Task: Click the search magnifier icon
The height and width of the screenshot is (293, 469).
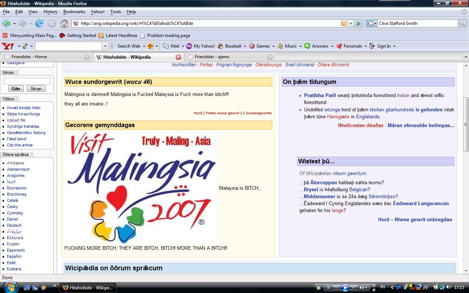Action: pyautogui.click(x=463, y=23)
